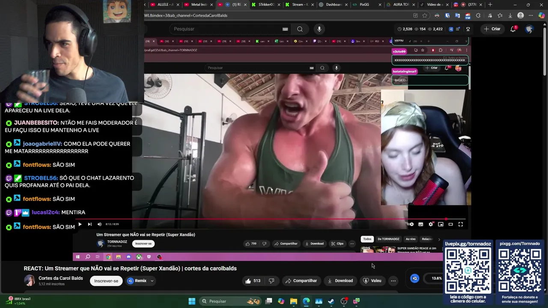Viewport: 548px width, 308px height.
Task: Open browser profile avatar icon
Action: click(521, 15)
